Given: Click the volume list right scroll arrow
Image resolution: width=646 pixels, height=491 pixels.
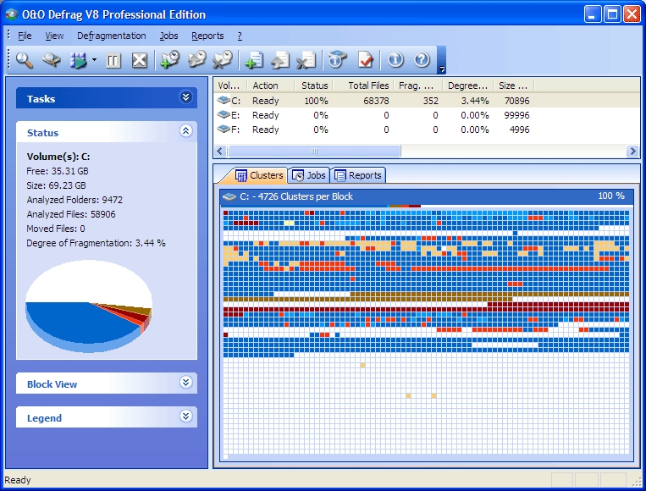Looking at the screenshot, I should [x=632, y=152].
